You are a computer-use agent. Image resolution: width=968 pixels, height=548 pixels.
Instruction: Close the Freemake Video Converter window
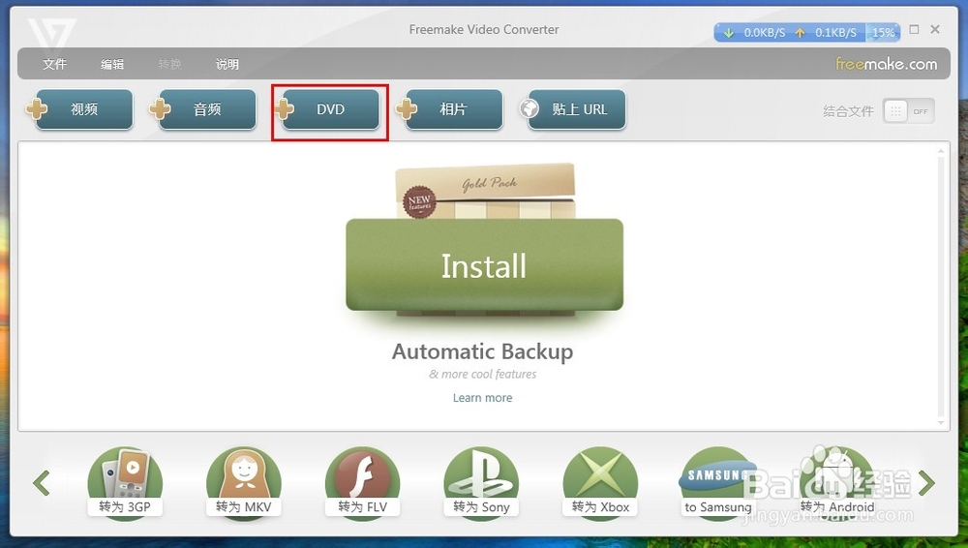click(x=935, y=29)
